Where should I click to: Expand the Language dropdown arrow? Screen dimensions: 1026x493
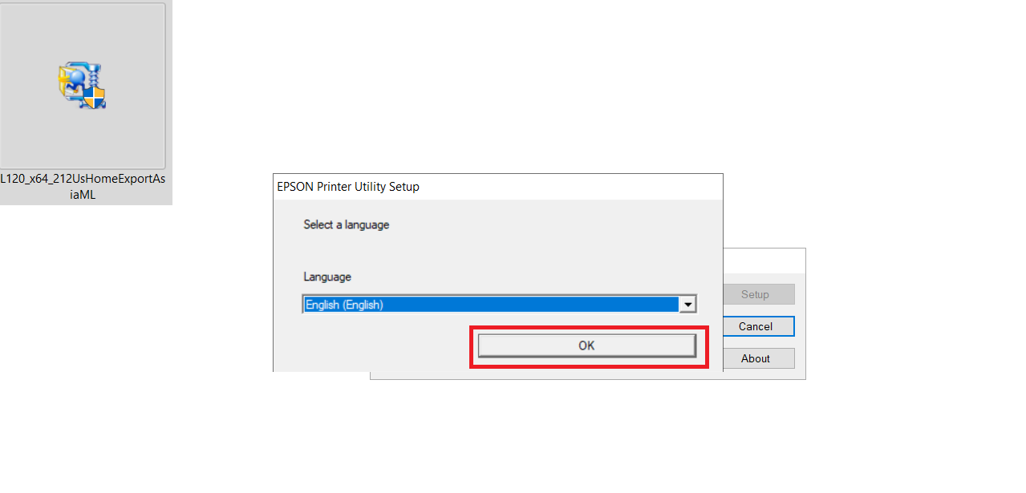(x=687, y=305)
